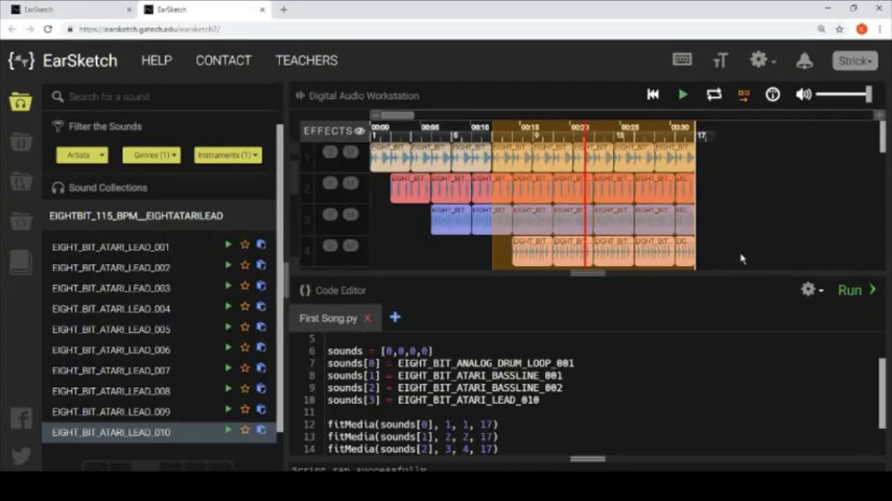This screenshot has height=501, width=892.
Task: Click the EarSketch logo
Action: [x=63, y=61]
